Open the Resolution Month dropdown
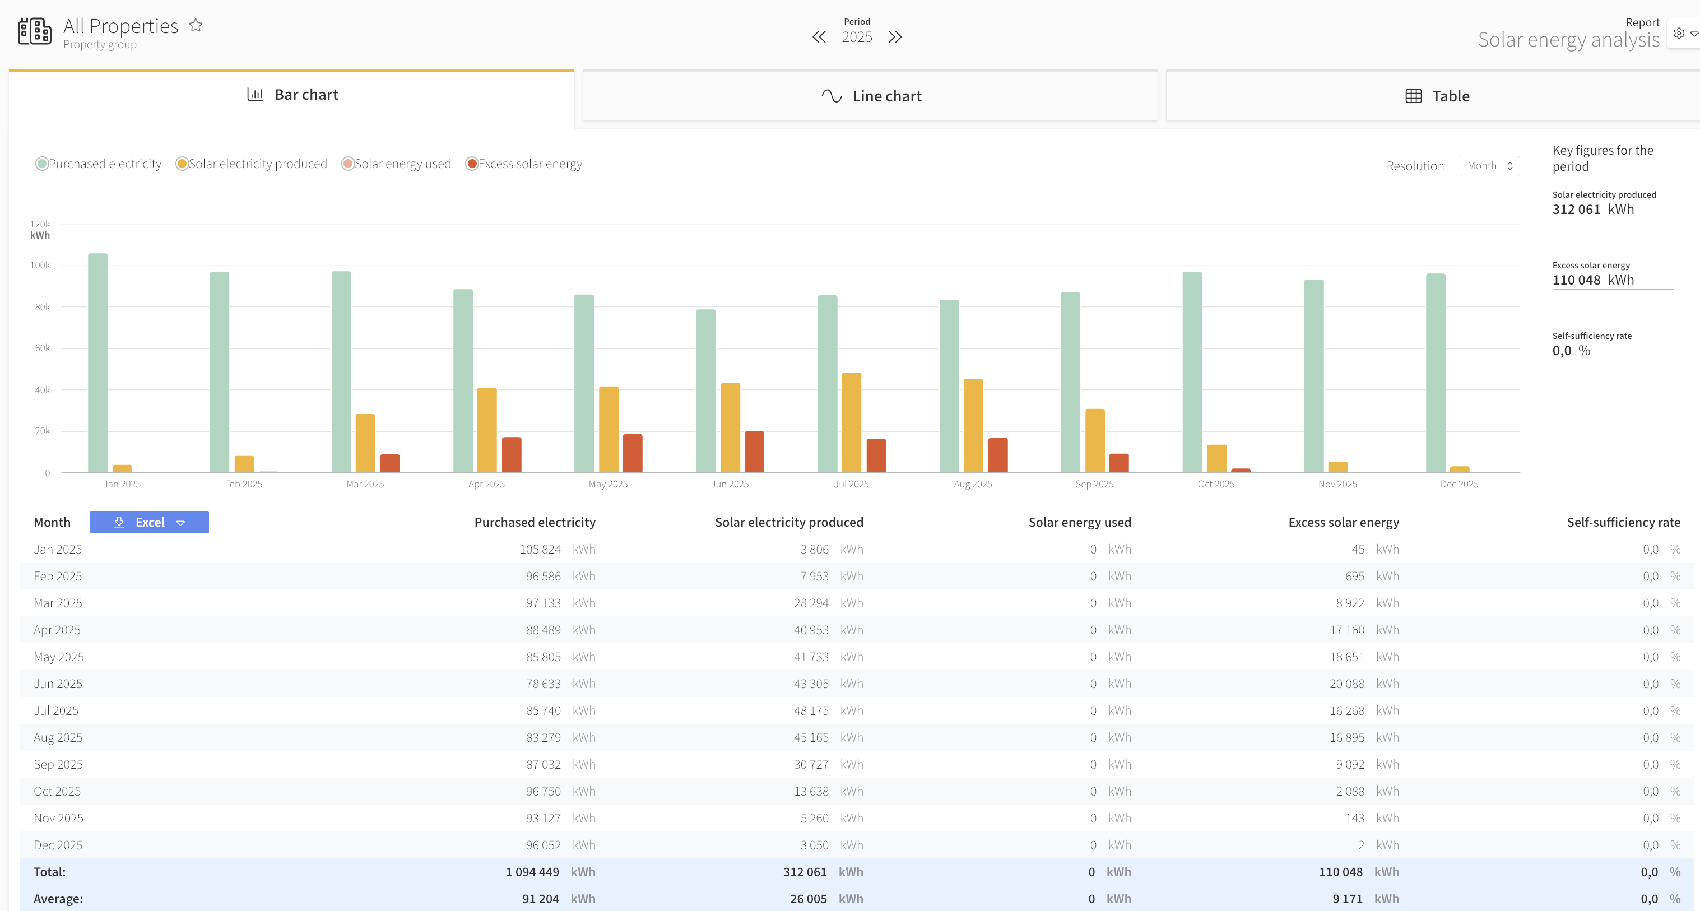This screenshot has height=911, width=1700. (x=1489, y=166)
